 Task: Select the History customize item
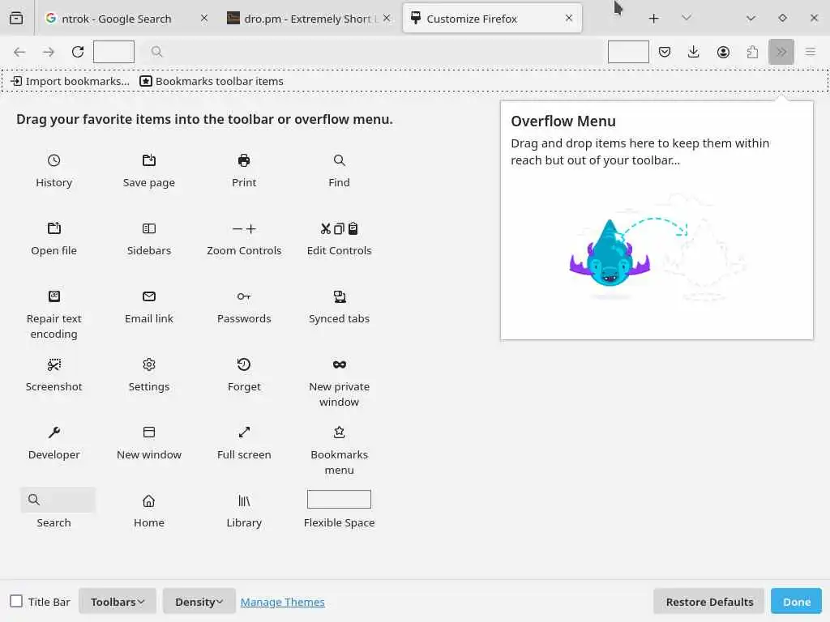pos(53,171)
